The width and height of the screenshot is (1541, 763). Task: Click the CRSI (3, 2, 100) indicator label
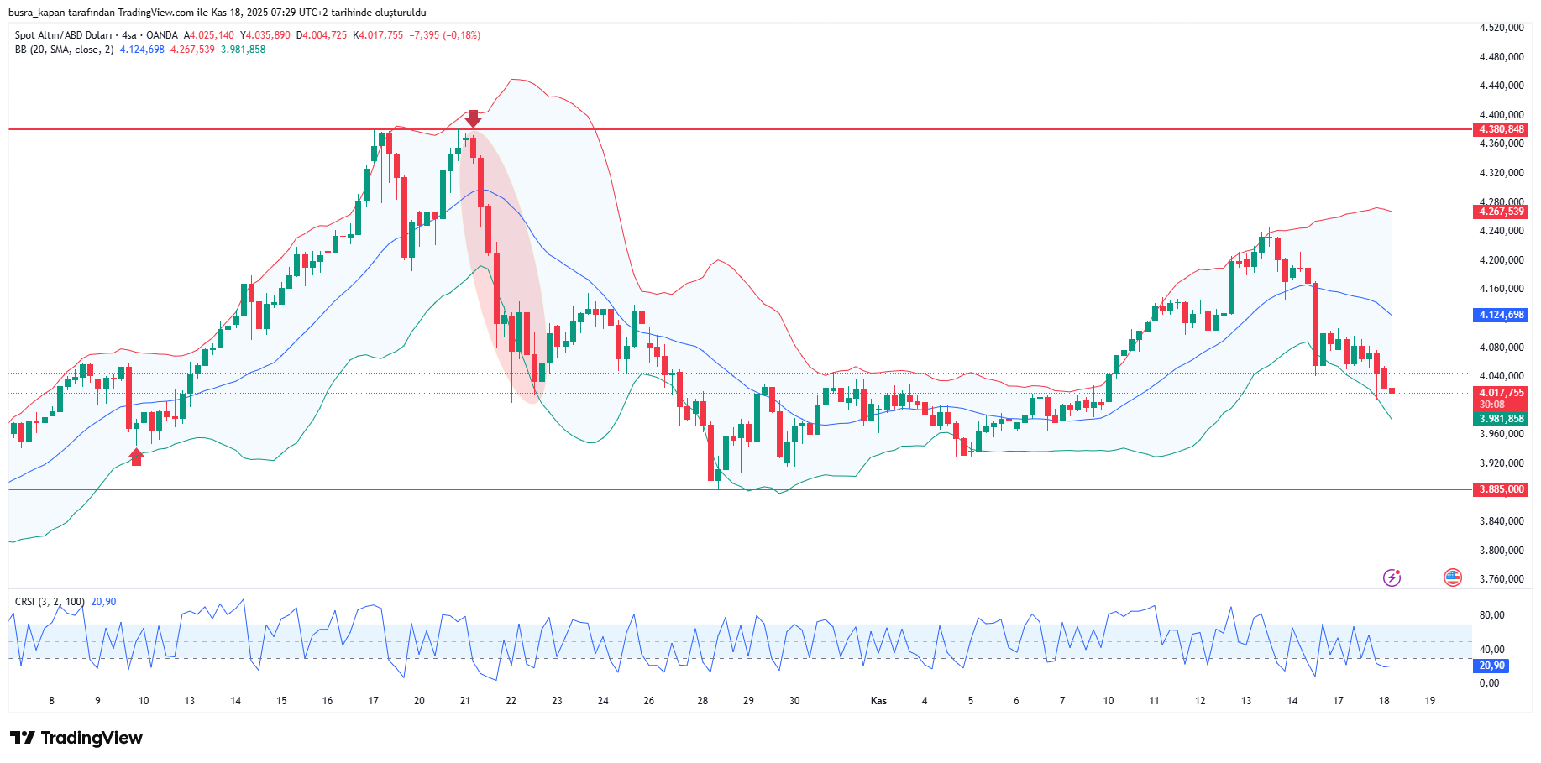(50, 602)
